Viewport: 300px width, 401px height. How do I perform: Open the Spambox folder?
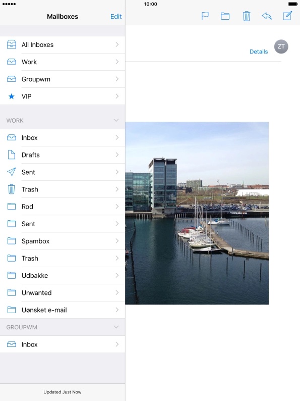63,241
